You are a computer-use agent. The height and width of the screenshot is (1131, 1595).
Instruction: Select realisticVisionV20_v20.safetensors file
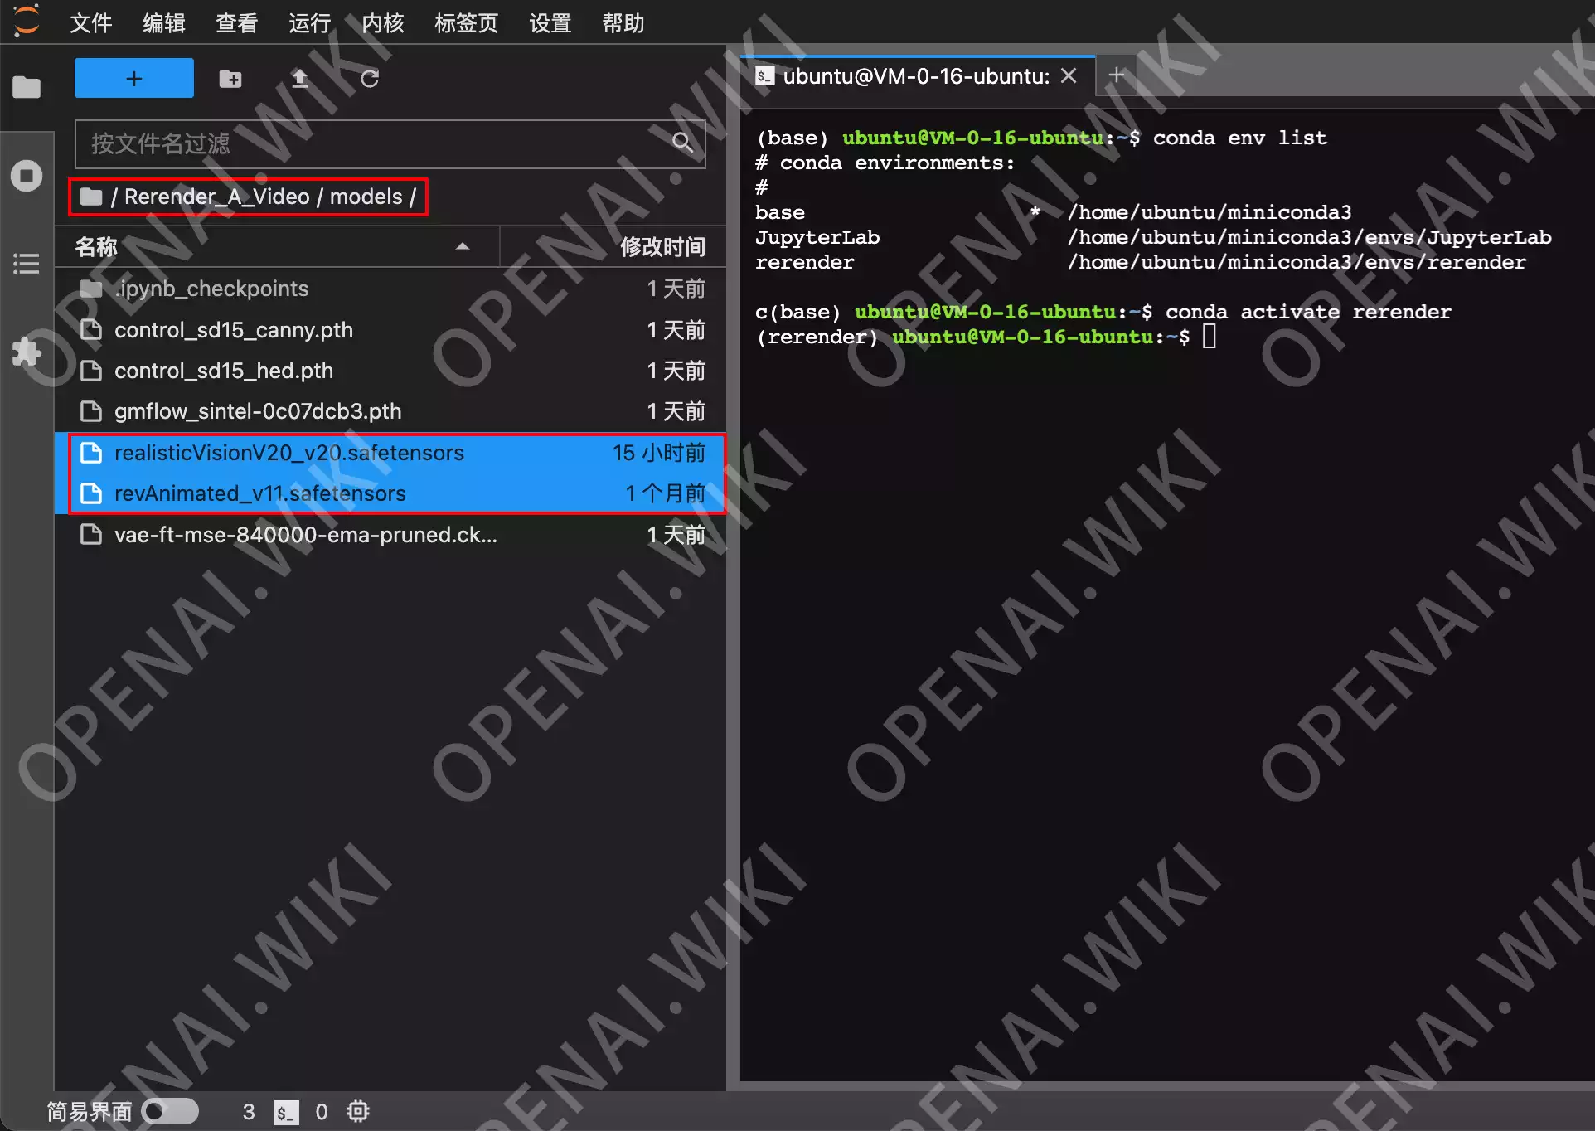pos(390,453)
